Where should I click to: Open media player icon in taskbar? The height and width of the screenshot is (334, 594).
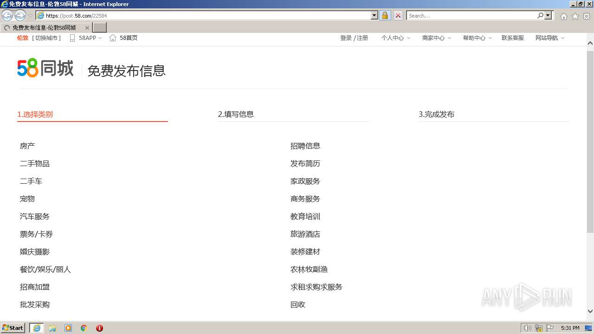pyautogui.click(x=68, y=328)
